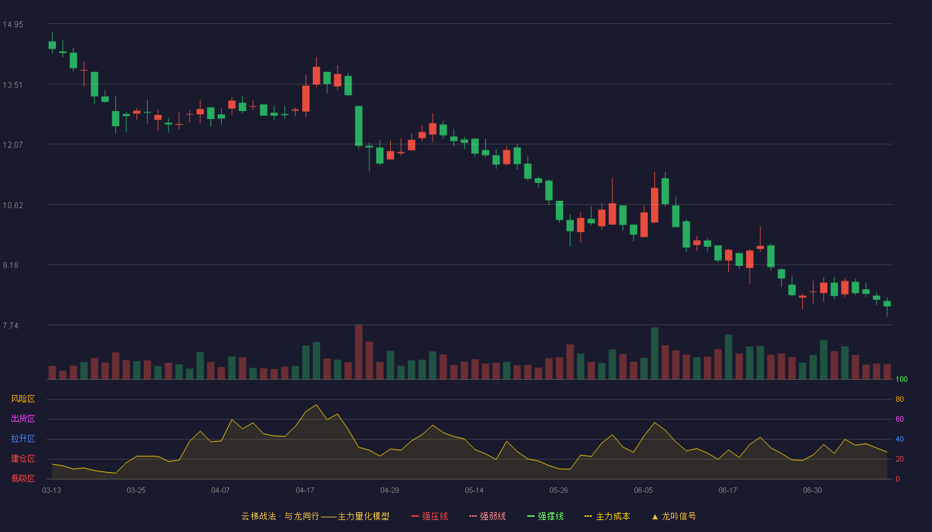Viewport: 932px width, 532px height.
Task: Click the 04-17 date label
Action: pos(305,490)
